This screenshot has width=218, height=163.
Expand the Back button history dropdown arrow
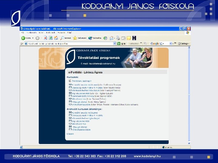coord(33,38)
